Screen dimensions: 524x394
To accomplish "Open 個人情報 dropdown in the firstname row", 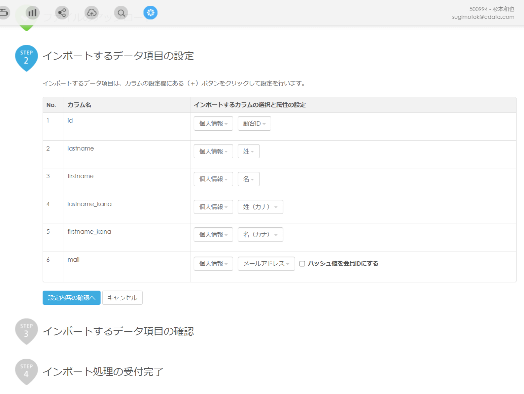I will (213, 179).
